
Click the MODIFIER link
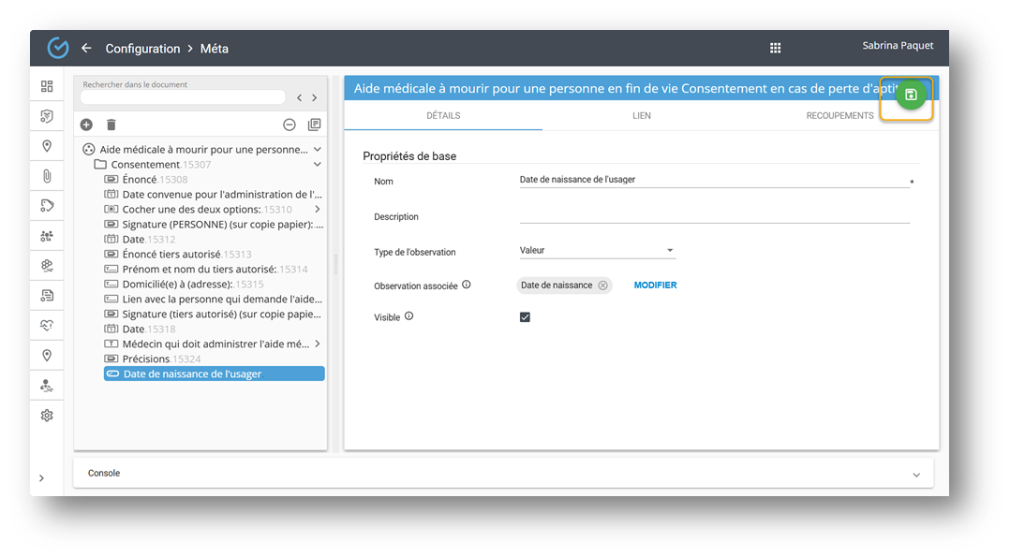tap(655, 286)
